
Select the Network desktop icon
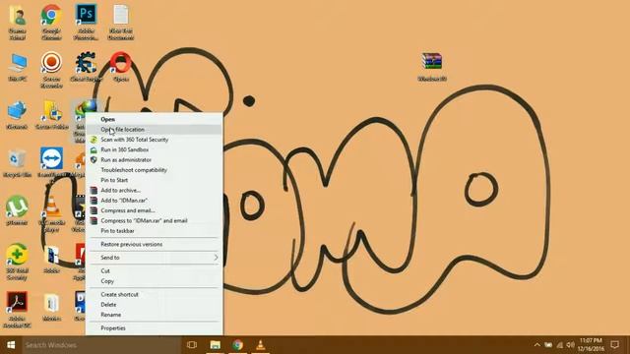(x=18, y=116)
